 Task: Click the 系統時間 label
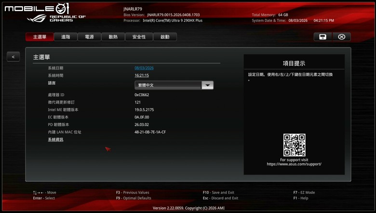[55, 76]
